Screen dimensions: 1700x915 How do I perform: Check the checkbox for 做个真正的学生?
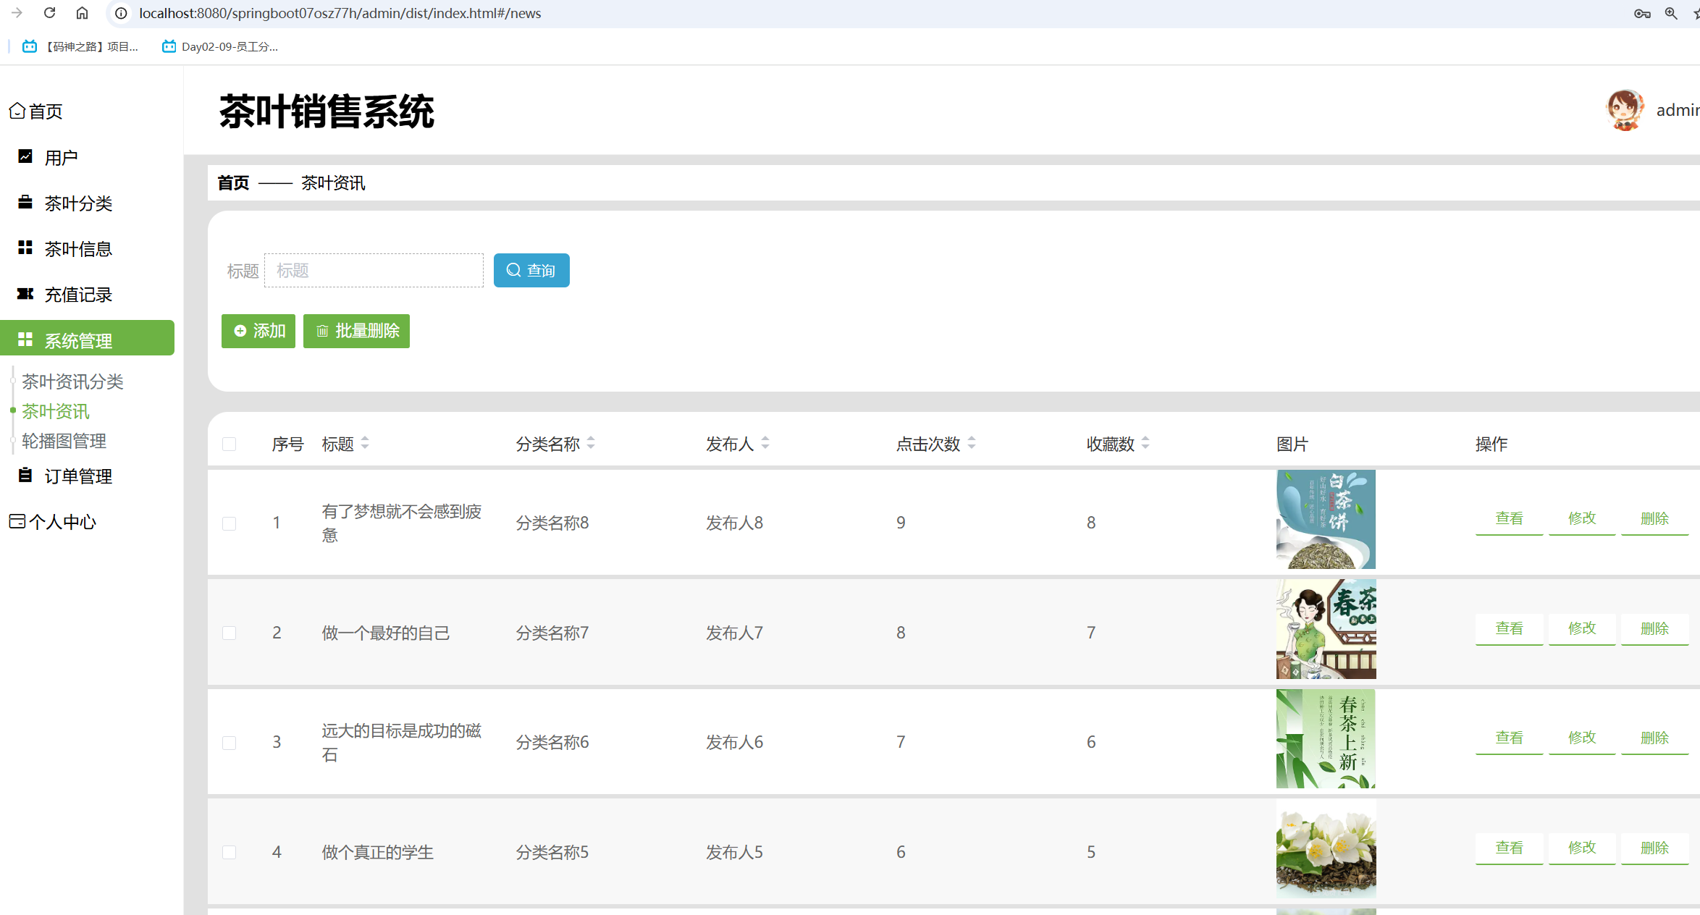[x=230, y=852]
